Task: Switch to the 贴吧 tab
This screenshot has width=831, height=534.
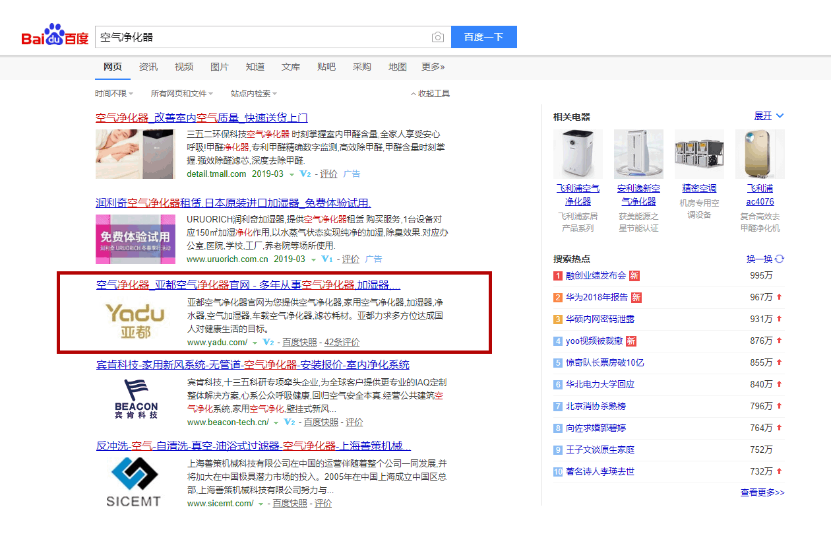Action: (326, 67)
